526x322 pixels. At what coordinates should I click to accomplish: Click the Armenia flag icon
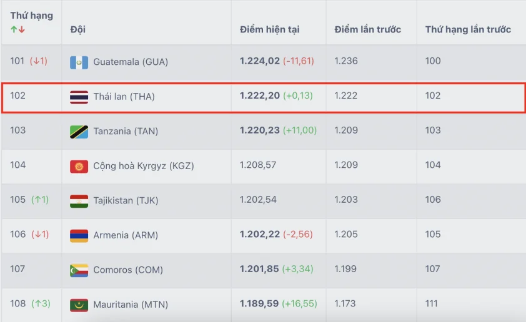coord(79,235)
